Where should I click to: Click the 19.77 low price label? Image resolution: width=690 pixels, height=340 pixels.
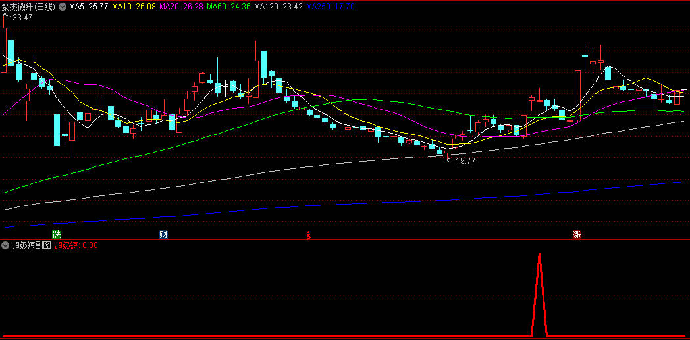[x=465, y=161]
